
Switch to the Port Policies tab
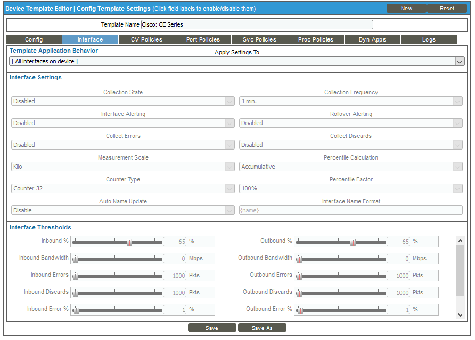point(202,39)
